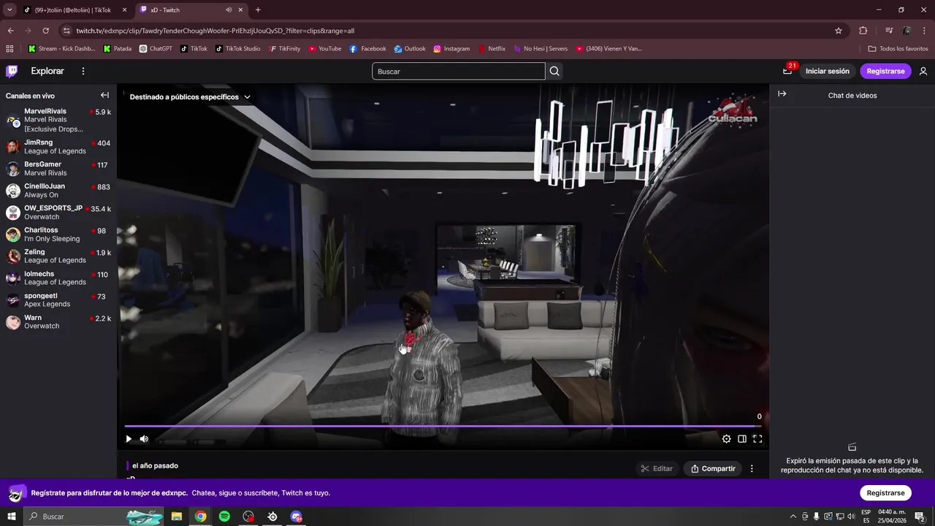Expand the 'Destinado a públicos específicos' label
Image resolution: width=935 pixels, height=526 pixels.
(x=190, y=96)
